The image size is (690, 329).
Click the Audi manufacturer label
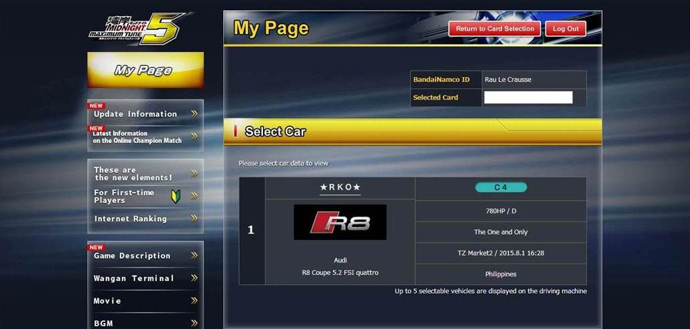click(x=340, y=260)
